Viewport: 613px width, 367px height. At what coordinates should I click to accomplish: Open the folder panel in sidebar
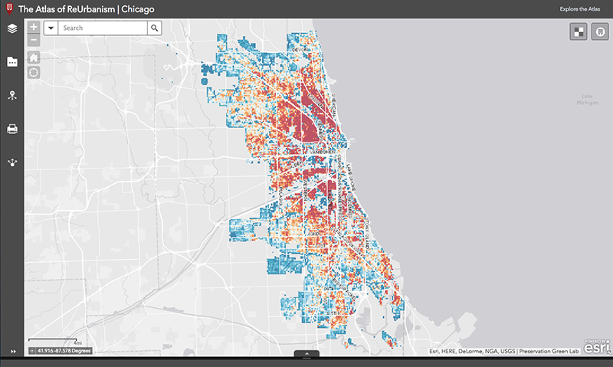(x=12, y=62)
